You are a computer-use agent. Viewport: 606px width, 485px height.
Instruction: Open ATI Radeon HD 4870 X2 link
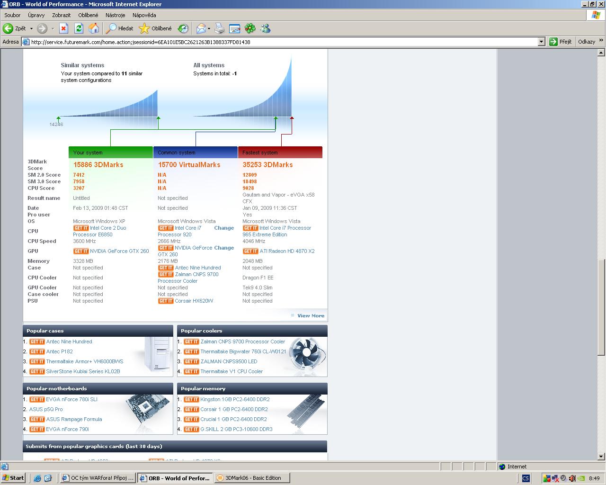coord(287,251)
